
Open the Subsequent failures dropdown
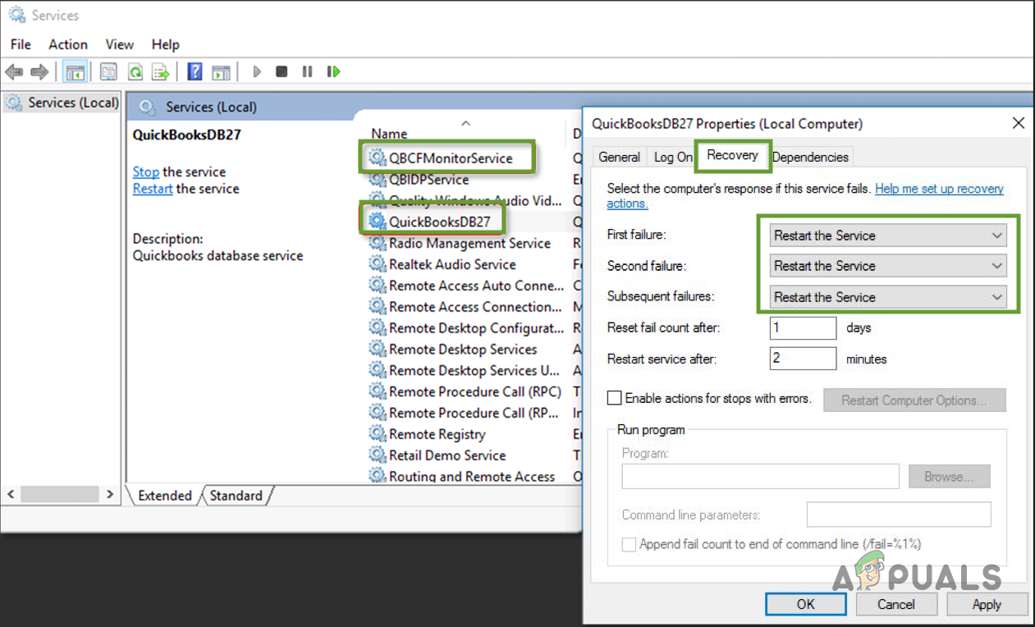[x=888, y=297]
